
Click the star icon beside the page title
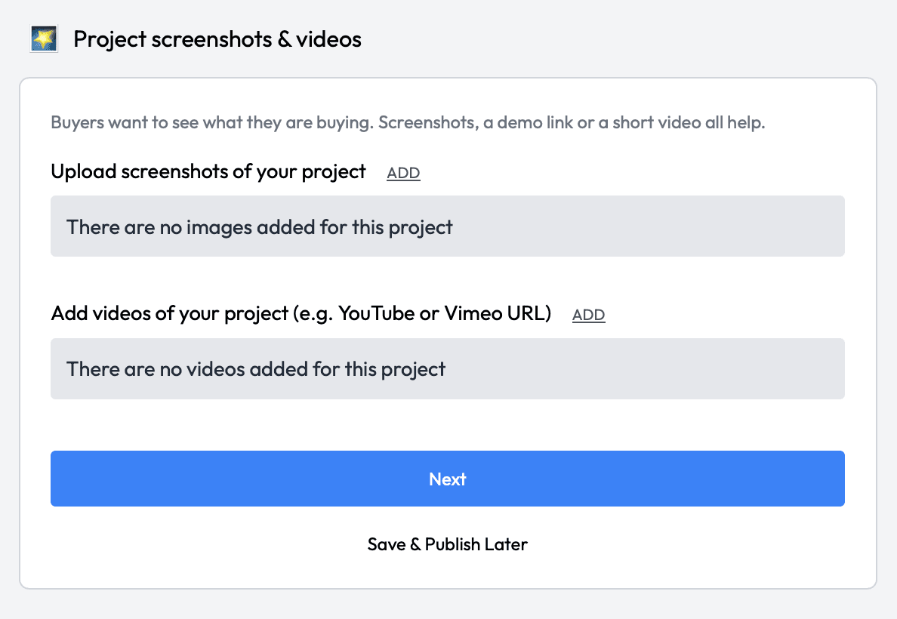tap(44, 39)
